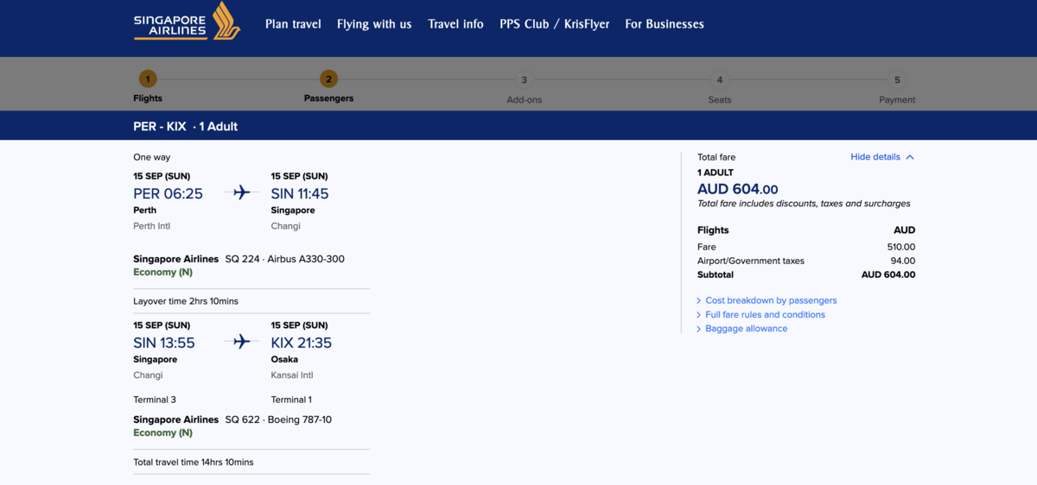
Task: Go to step 1 Flights circle
Action: [x=148, y=79]
